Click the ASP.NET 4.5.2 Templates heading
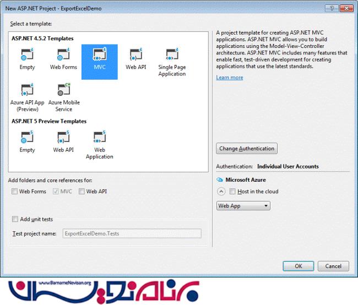 (42, 39)
